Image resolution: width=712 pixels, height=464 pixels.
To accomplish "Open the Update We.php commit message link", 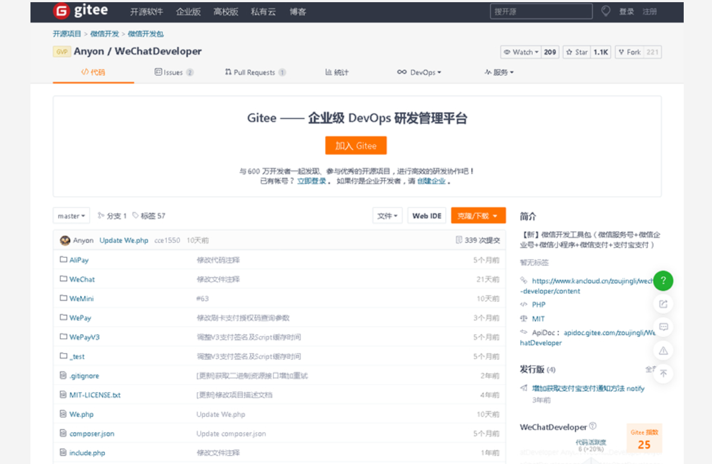I will [x=124, y=240].
